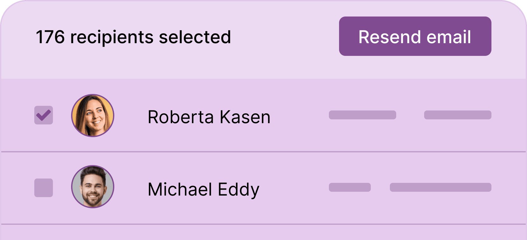The width and height of the screenshot is (527, 240).
Task: Click the purple checkmark inside Roberta's checkbox
Action: point(43,115)
